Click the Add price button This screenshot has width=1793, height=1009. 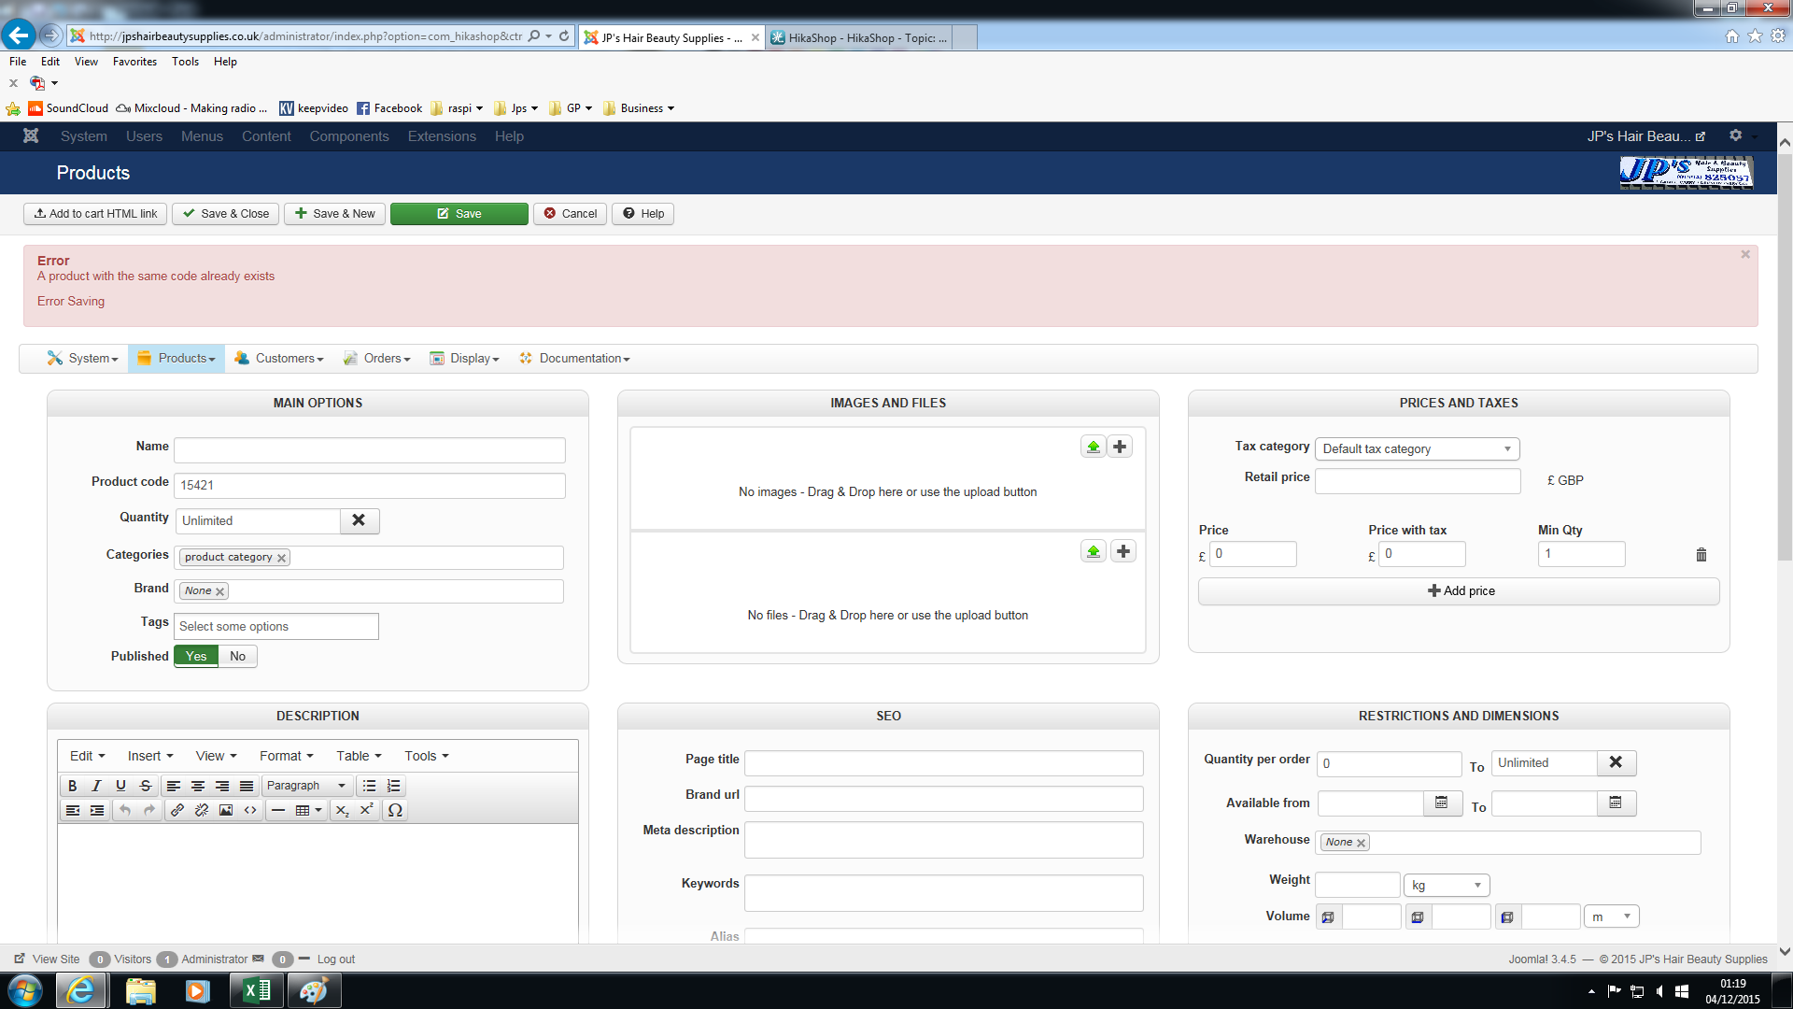pyautogui.click(x=1459, y=590)
